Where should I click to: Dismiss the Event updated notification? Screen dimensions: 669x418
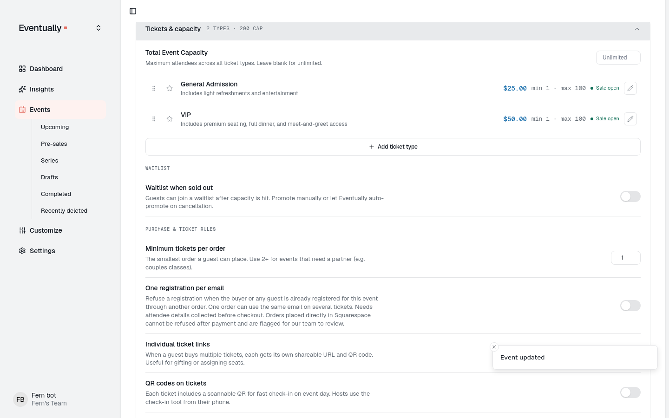[x=494, y=347]
